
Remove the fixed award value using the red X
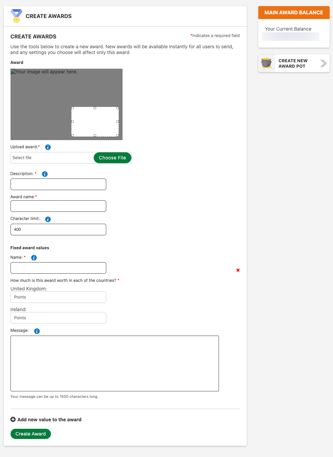click(238, 270)
